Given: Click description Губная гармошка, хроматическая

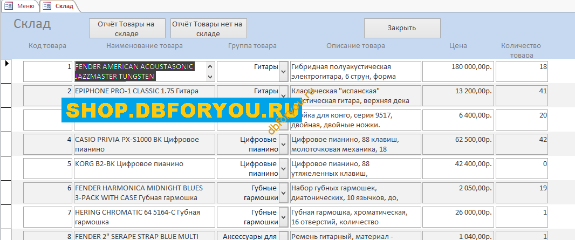Looking at the screenshot, I should 355,217.
